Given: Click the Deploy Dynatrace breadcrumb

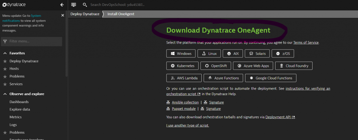Looking at the screenshot, I should [85, 14].
